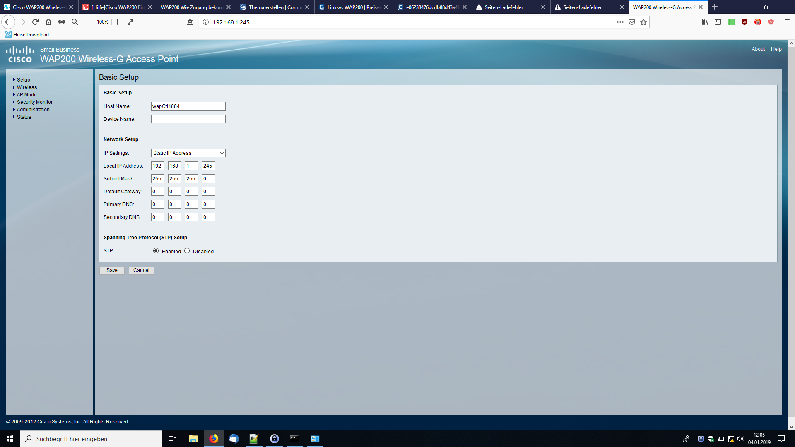Reload the page with the refresh icon
Screen dimensions: 795x447
(x=35, y=22)
